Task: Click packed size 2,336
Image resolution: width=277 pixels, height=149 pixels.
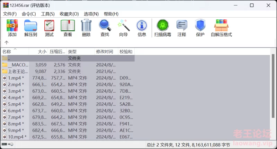Action: pyautogui.click(x=60, y=72)
